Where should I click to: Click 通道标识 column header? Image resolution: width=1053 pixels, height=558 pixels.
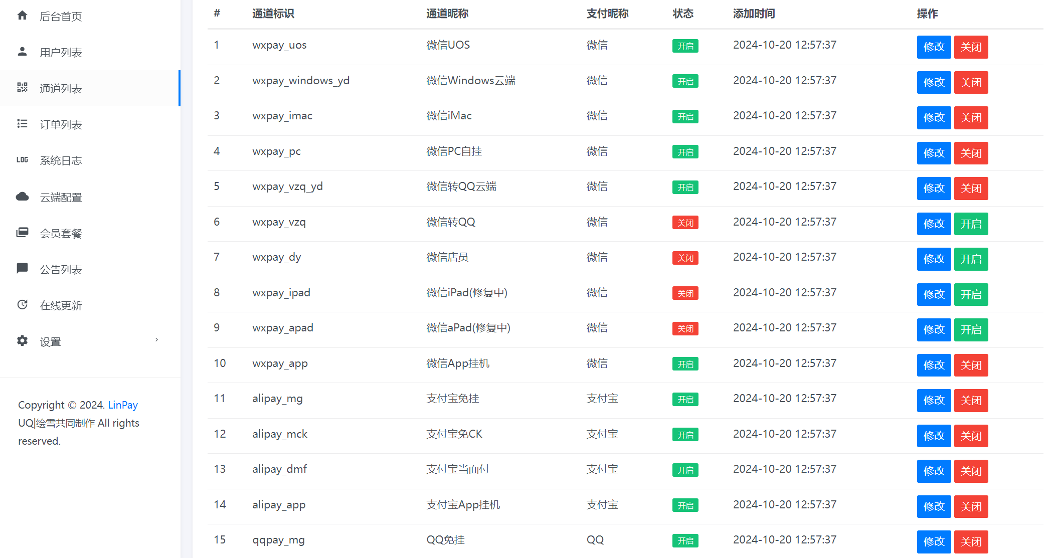tap(273, 14)
